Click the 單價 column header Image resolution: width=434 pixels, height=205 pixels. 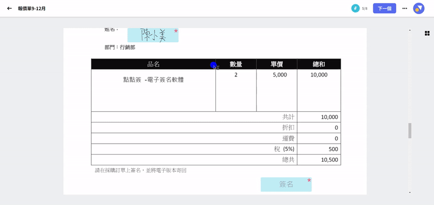pos(277,64)
